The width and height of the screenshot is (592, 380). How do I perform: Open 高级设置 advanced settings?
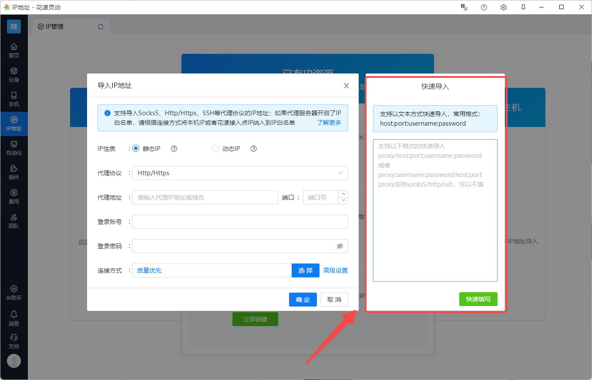[335, 270]
